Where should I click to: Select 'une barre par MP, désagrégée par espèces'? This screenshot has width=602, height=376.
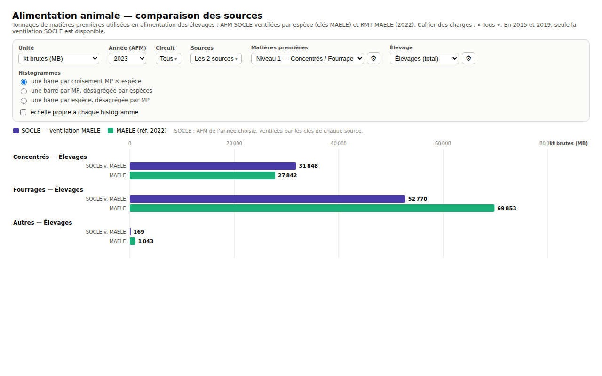tap(24, 91)
